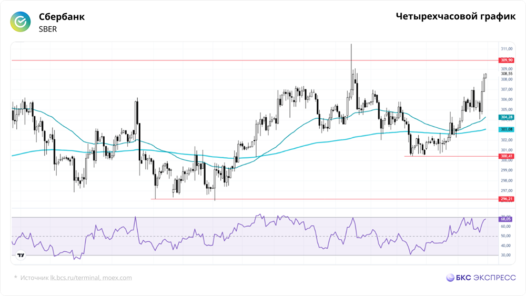Click the teal 303,08 moving average label
Image resolution: width=526 pixels, height=296 pixels.
(x=507, y=129)
